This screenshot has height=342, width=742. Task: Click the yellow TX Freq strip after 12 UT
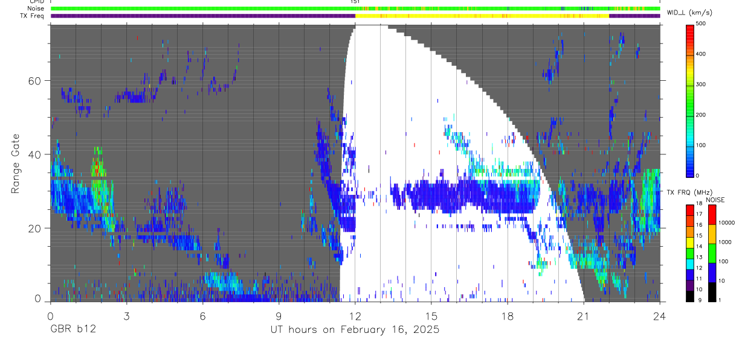pos(482,16)
